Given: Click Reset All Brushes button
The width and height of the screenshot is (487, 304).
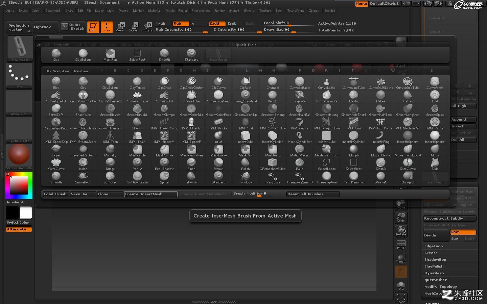Looking at the screenshot, I should coord(313,194).
